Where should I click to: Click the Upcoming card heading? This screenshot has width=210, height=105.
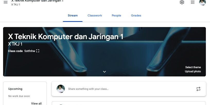tap(15, 89)
